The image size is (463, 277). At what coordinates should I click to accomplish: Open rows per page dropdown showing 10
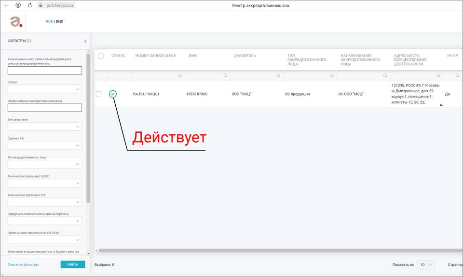point(426,264)
